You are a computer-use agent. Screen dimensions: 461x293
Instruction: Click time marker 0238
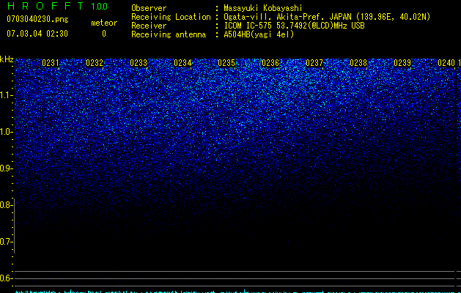(358, 63)
